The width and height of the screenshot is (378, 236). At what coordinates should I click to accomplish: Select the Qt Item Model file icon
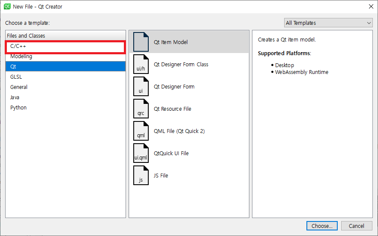point(141,42)
